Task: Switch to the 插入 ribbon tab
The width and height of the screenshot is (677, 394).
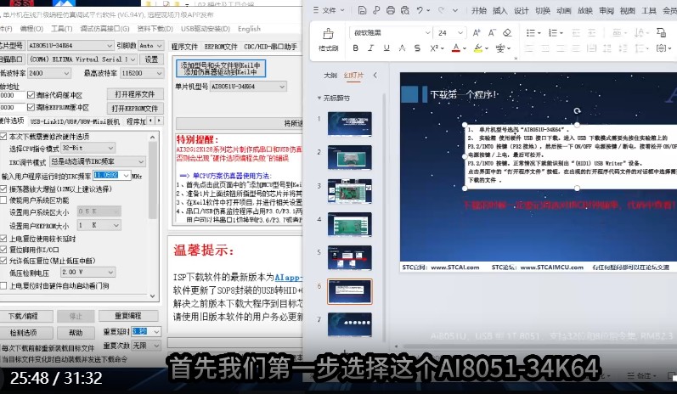Action: [x=499, y=11]
